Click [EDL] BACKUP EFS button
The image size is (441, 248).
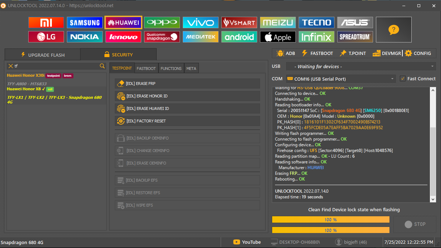point(187,180)
